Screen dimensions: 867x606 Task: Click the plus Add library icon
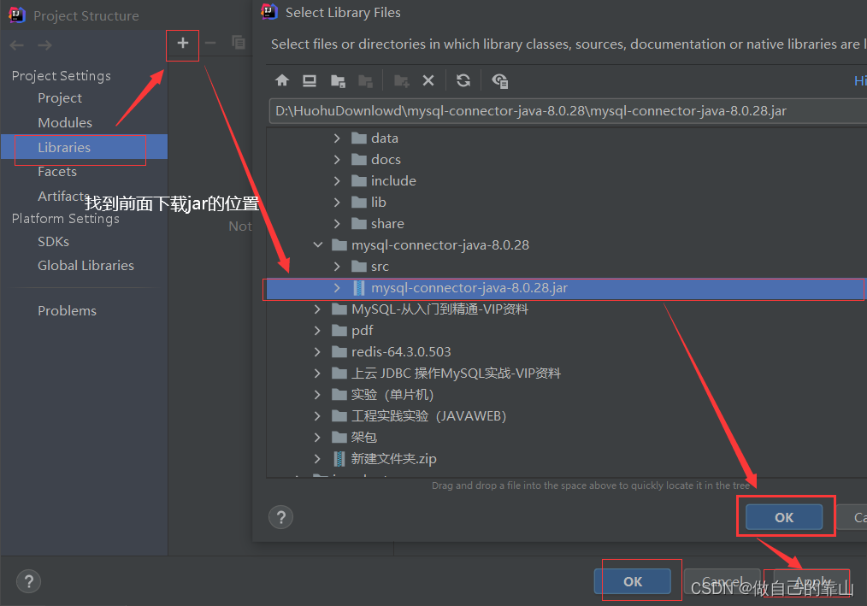pos(182,43)
